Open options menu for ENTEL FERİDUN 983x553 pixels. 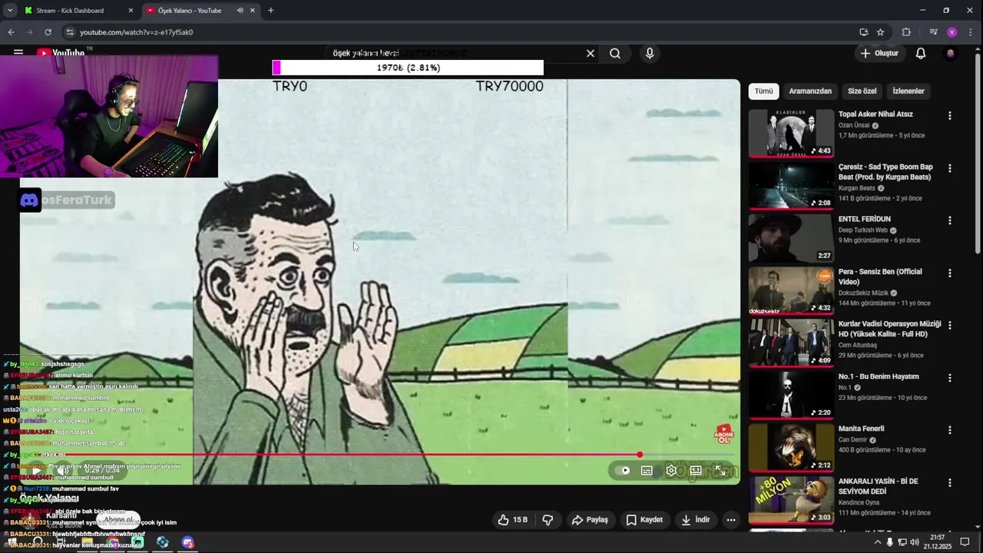tap(950, 220)
